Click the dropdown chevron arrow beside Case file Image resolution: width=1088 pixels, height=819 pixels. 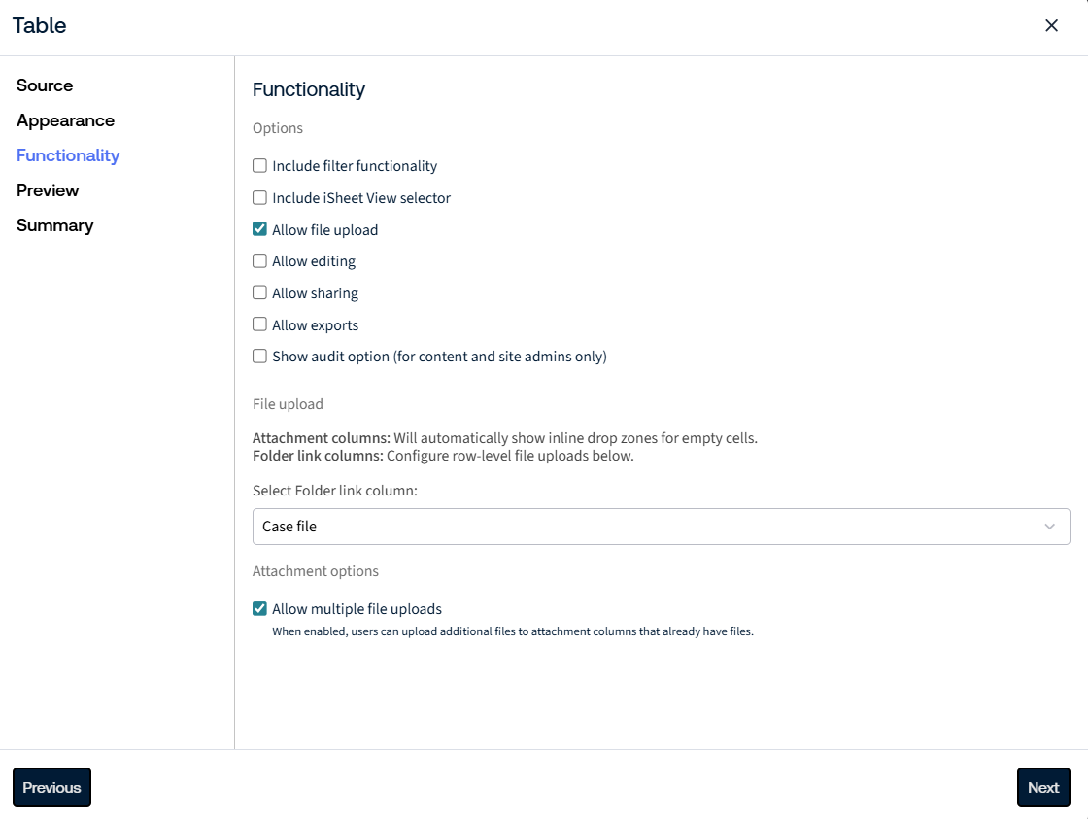(x=1049, y=527)
